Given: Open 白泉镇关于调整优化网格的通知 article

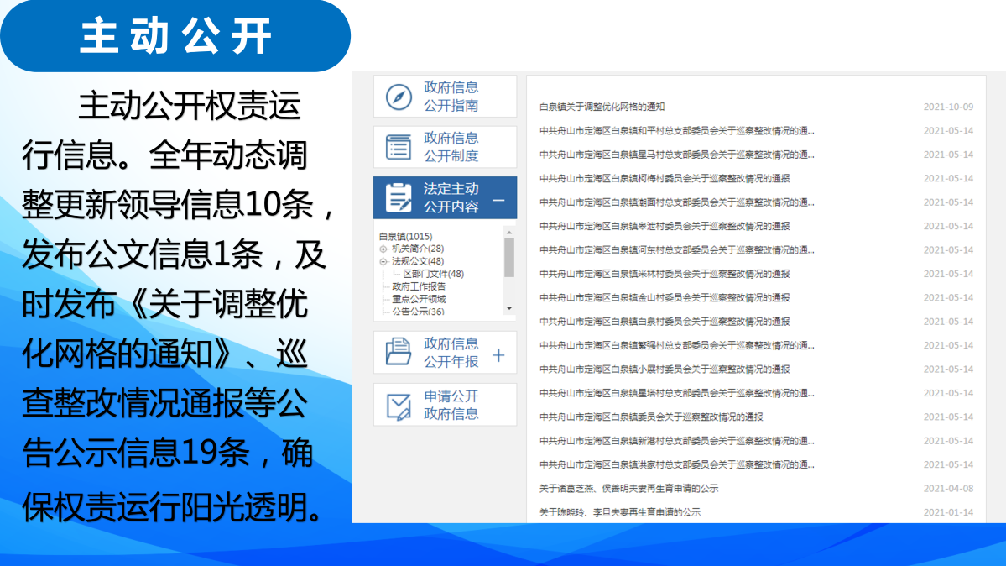Looking at the screenshot, I should click(x=602, y=107).
